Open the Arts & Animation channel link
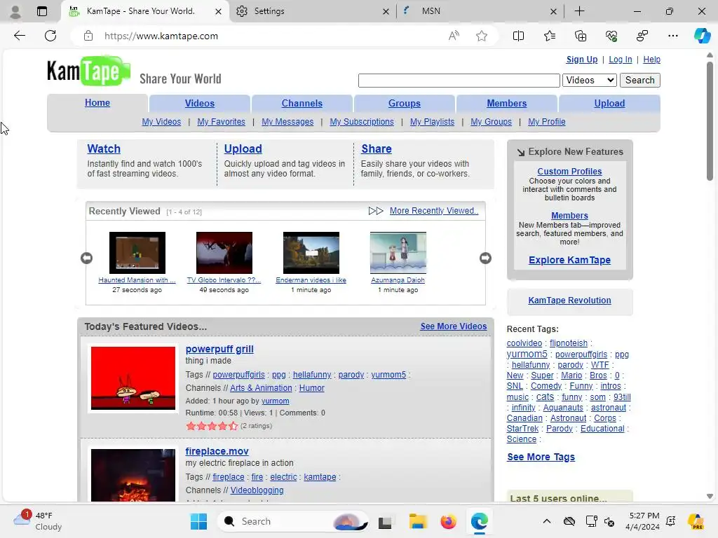The height and width of the screenshot is (538, 718). point(261,387)
